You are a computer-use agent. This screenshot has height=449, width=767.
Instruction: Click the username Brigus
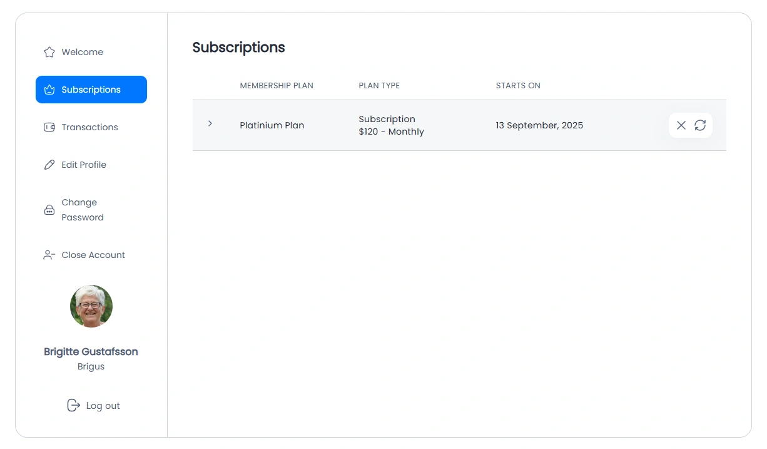(91, 366)
